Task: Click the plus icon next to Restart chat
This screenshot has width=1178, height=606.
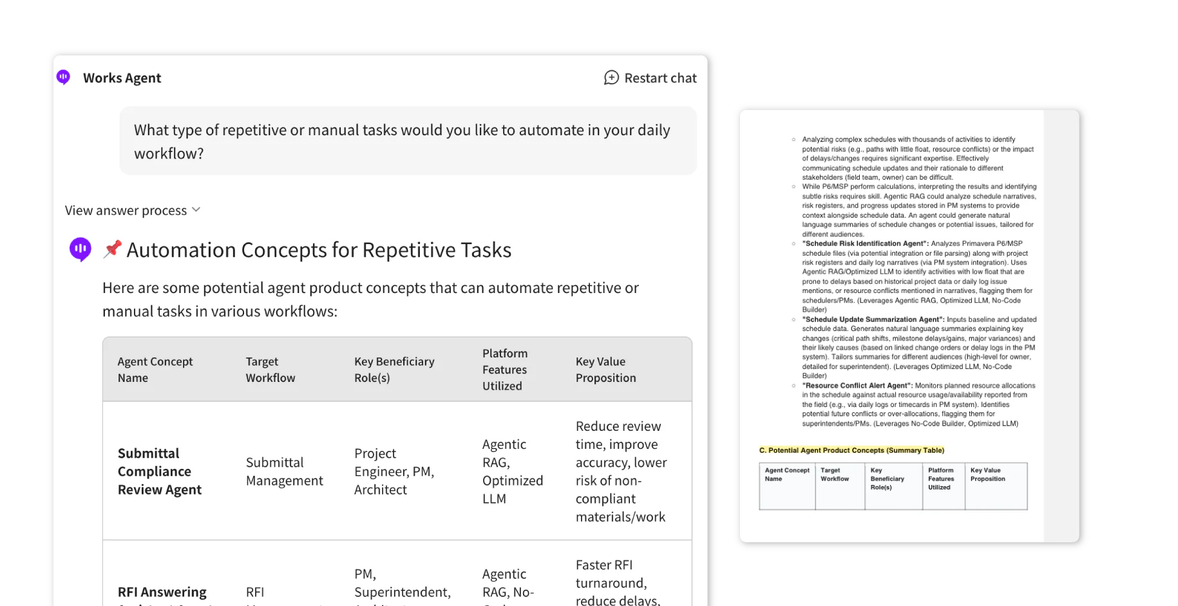Action: tap(610, 77)
